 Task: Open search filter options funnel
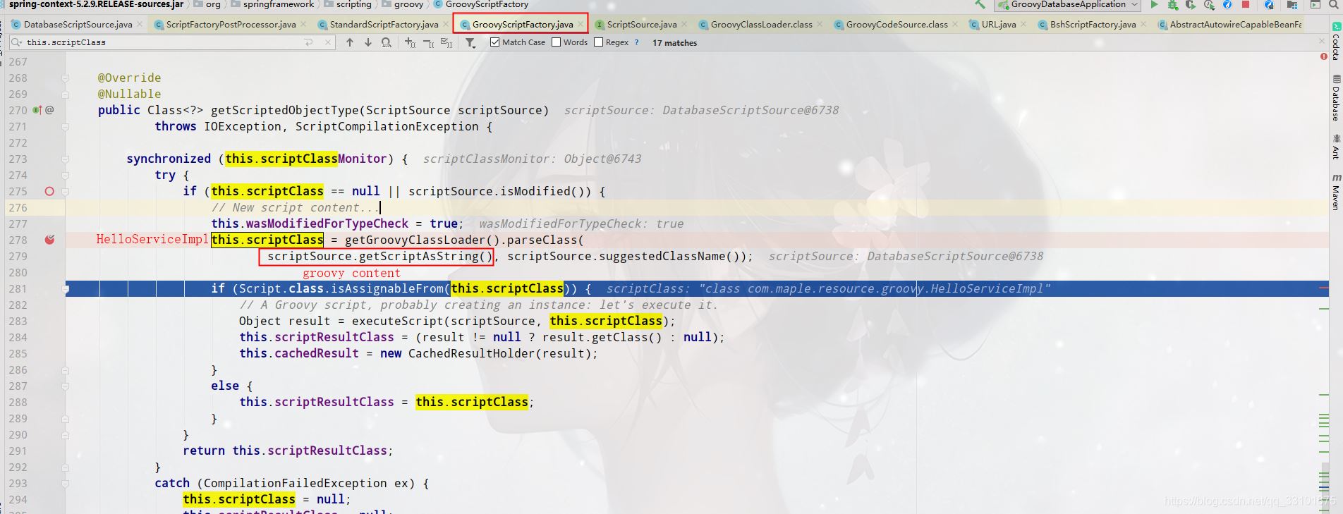(470, 43)
